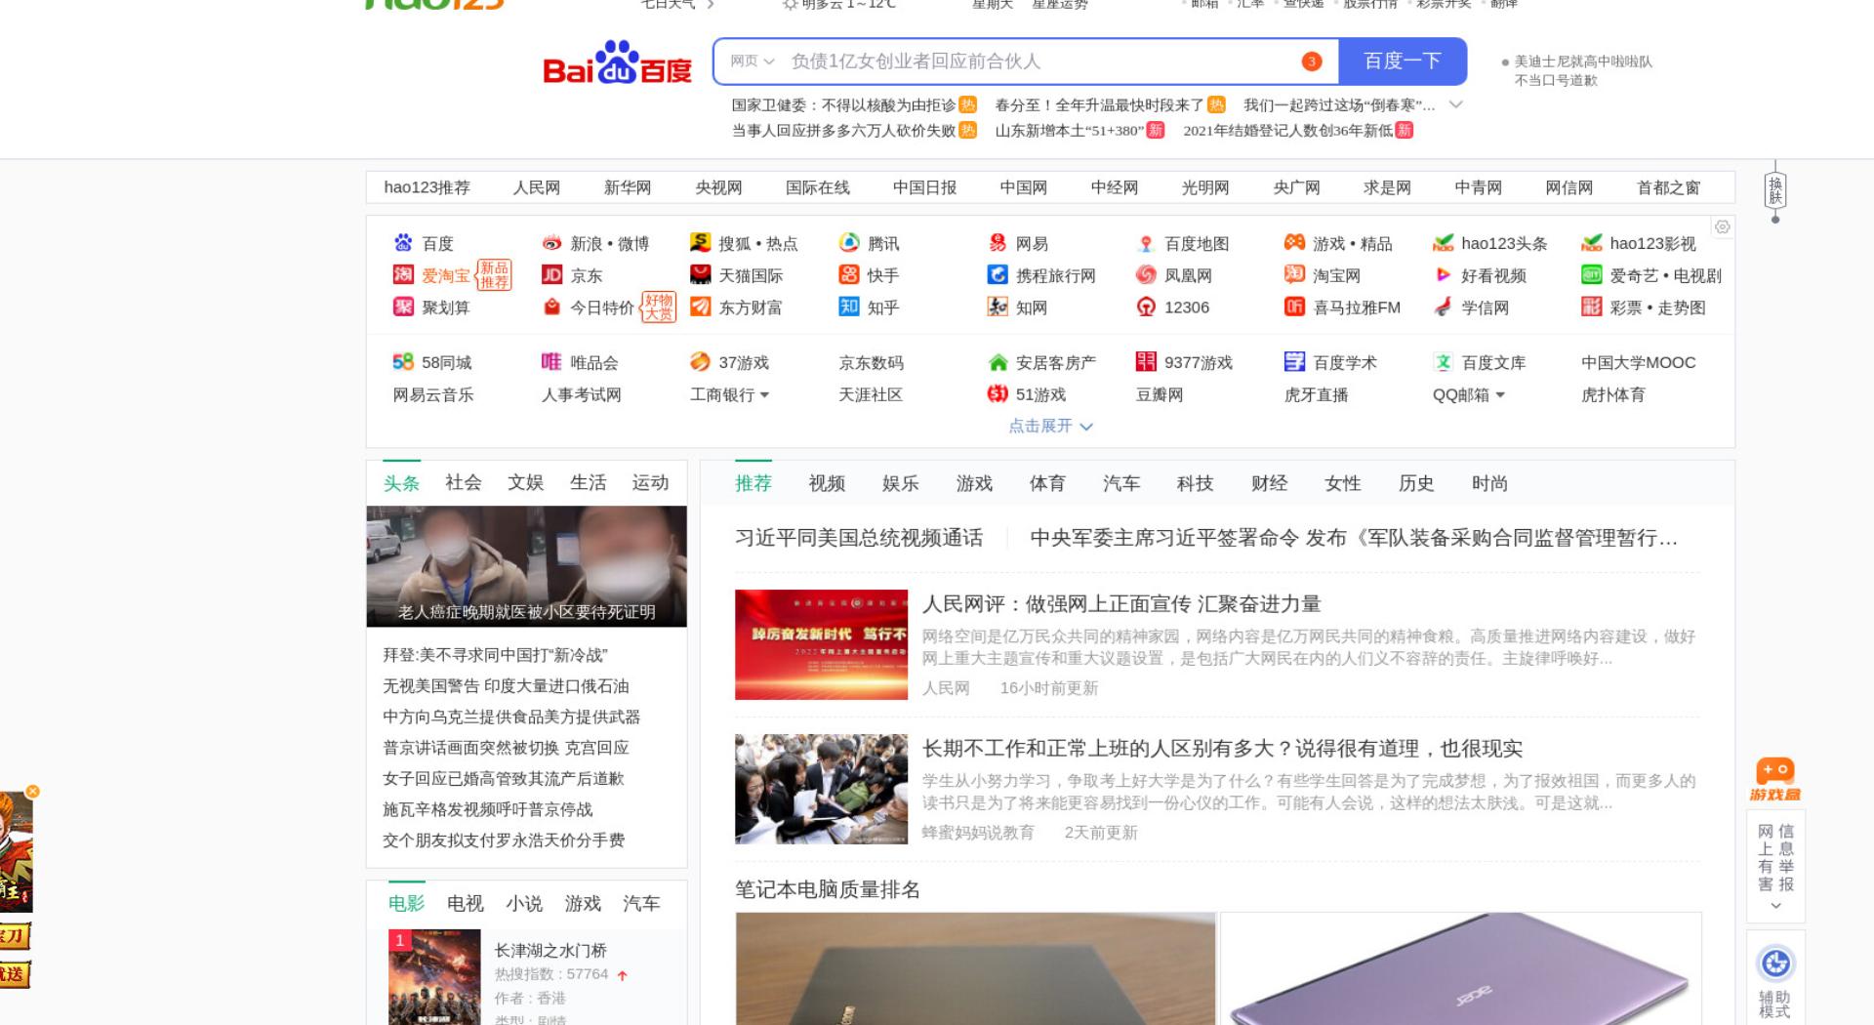Open site settings gear icon
1874x1025 pixels.
1723,226
